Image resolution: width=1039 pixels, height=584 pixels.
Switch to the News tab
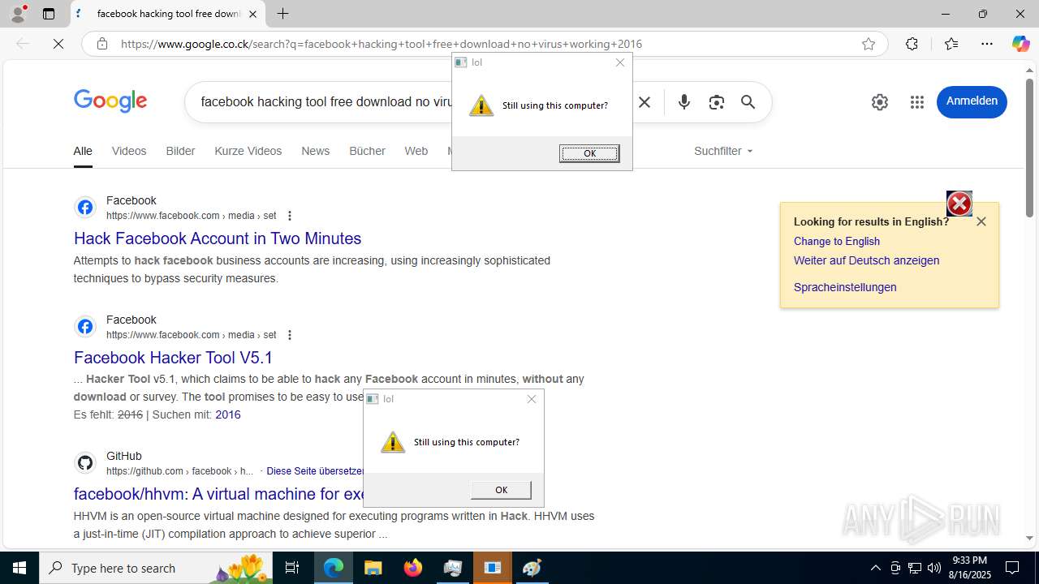(x=315, y=151)
